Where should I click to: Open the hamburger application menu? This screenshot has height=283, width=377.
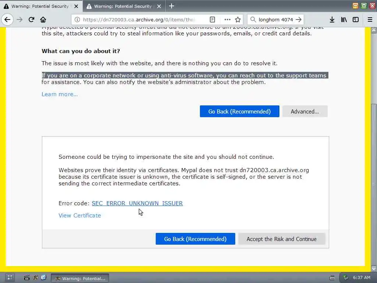(370, 20)
